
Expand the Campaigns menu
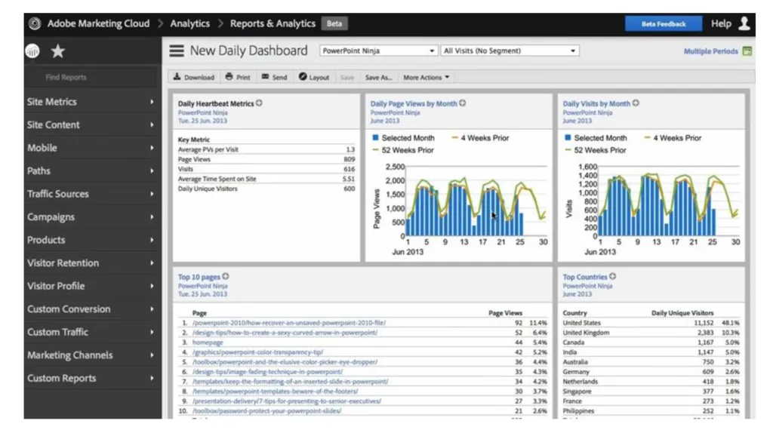click(x=92, y=217)
